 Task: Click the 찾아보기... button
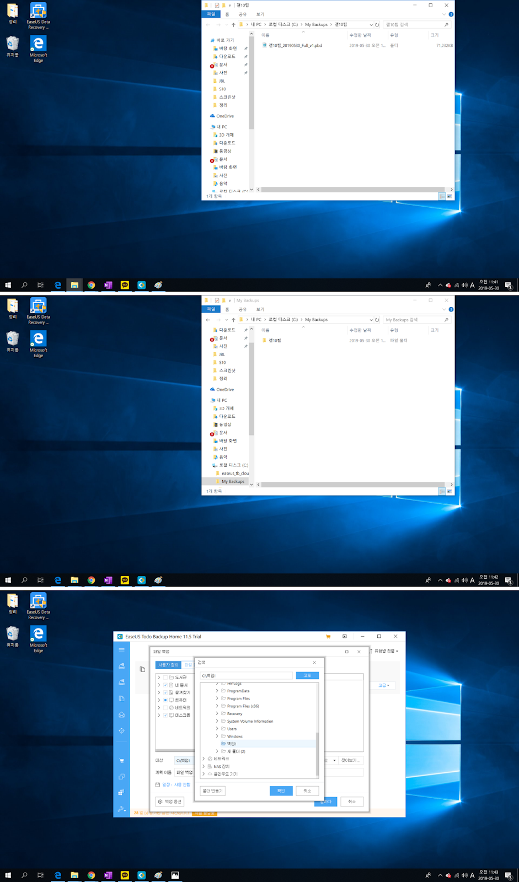[350, 760]
